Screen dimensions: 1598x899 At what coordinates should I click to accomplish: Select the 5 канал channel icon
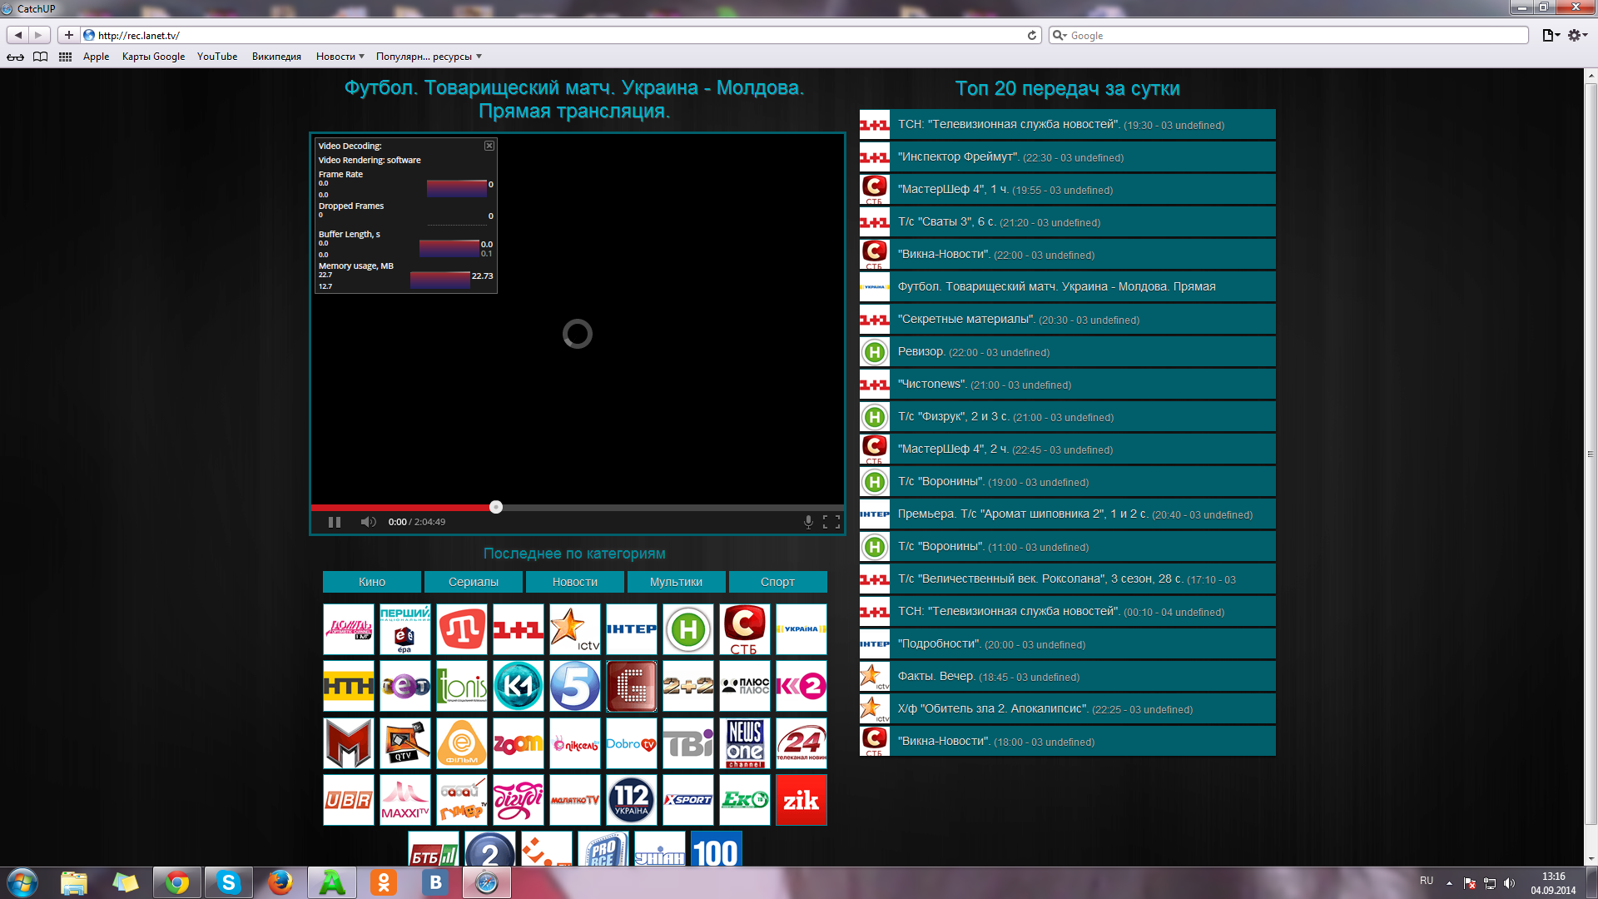pyautogui.click(x=575, y=686)
